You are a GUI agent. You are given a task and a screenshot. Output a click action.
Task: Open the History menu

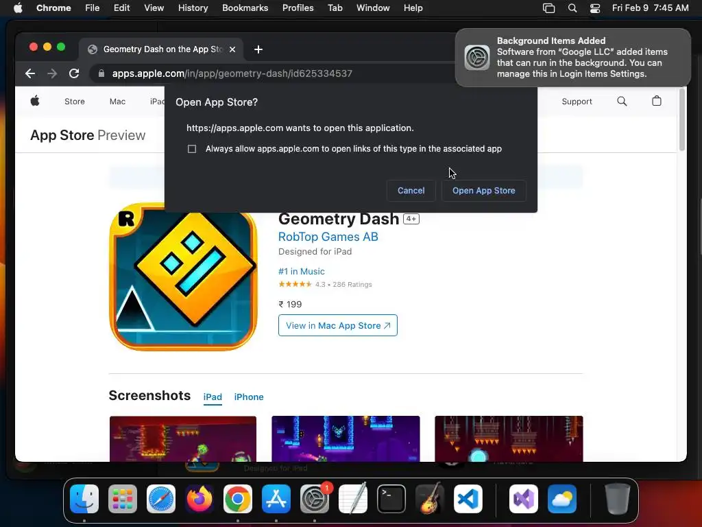193,8
